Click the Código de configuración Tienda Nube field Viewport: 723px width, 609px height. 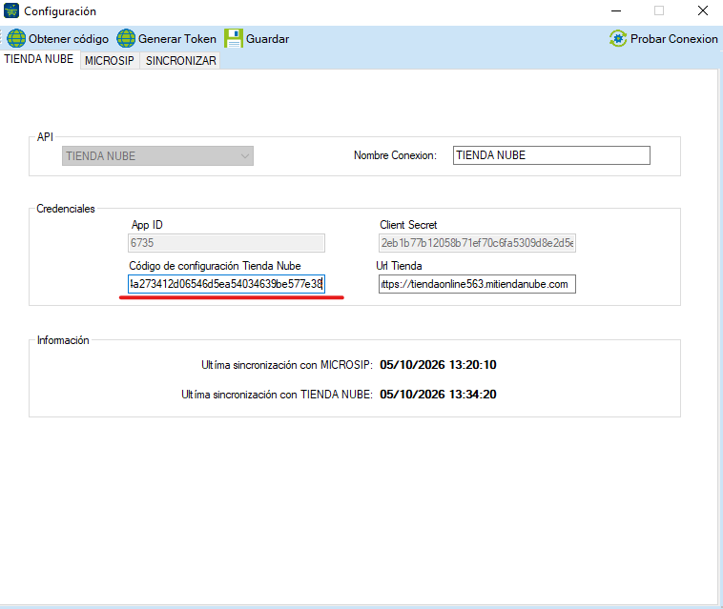pyautogui.click(x=226, y=284)
